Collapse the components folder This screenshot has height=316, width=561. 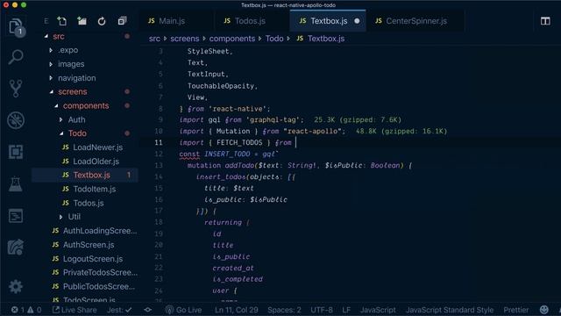(x=86, y=105)
